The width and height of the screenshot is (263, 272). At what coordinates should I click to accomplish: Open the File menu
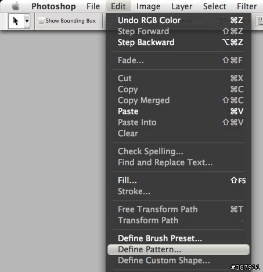click(x=93, y=6)
